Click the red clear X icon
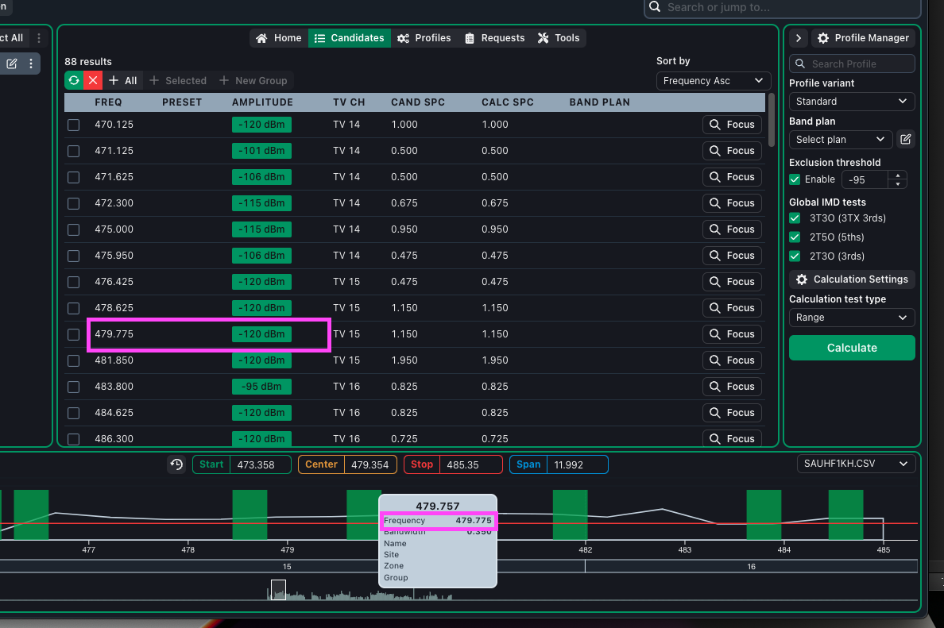This screenshot has height=628, width=944. [x=94, y=80]
